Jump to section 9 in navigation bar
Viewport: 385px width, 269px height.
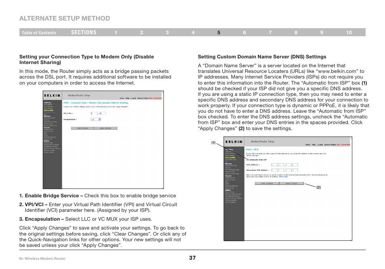[x=321, y=32]
